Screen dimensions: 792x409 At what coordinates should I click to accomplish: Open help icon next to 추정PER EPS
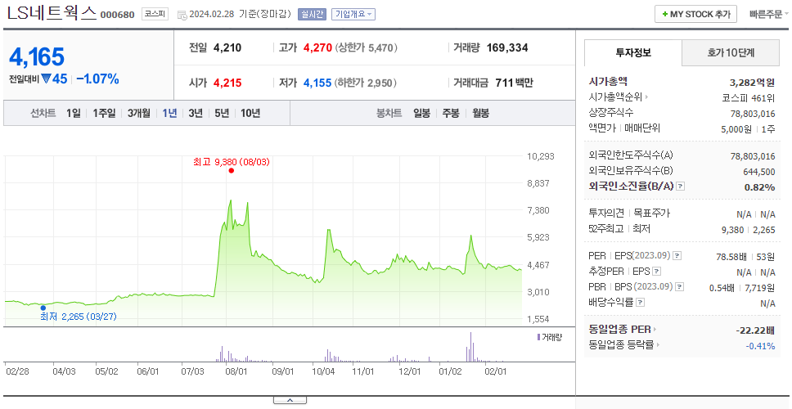pyautogui.click(x=656, y=272)
